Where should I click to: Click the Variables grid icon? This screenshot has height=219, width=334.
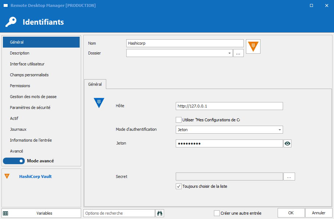click(x=6, y=213)
